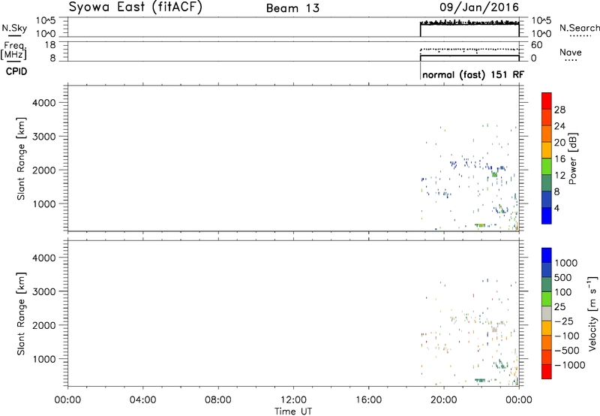Click the 'CPID' label
This screenshot has width=600, height=416.
[x=16, y=71]
